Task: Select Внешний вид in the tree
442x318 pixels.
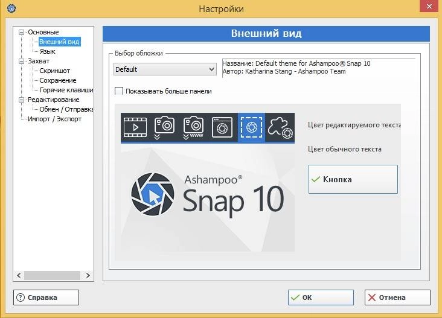Action: pos(59,42)
